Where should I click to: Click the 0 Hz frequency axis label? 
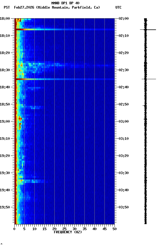click(15, 229)
